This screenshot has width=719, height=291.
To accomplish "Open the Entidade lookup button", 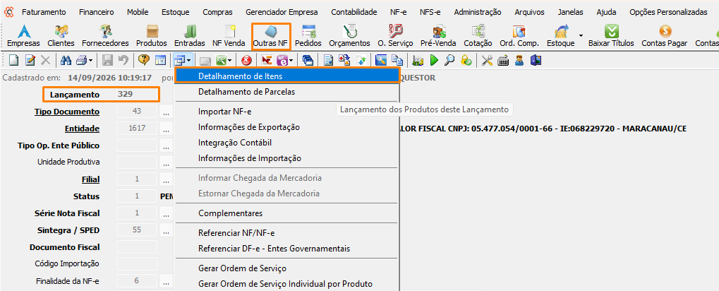I will pyautogui.click(x=166, y=129).
